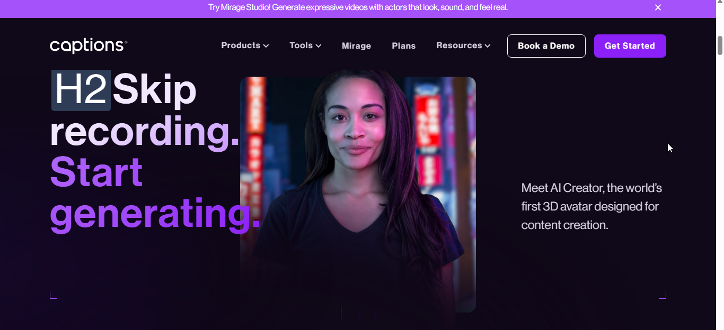Click the Book a Demo button

[546, 46]
